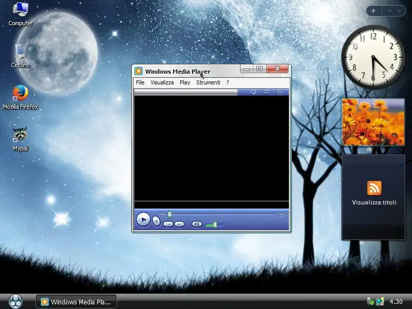Viewport: 412px width, 309px height.
Task: Click the fast forward arrows right of the seek bar
Action: 281,214
